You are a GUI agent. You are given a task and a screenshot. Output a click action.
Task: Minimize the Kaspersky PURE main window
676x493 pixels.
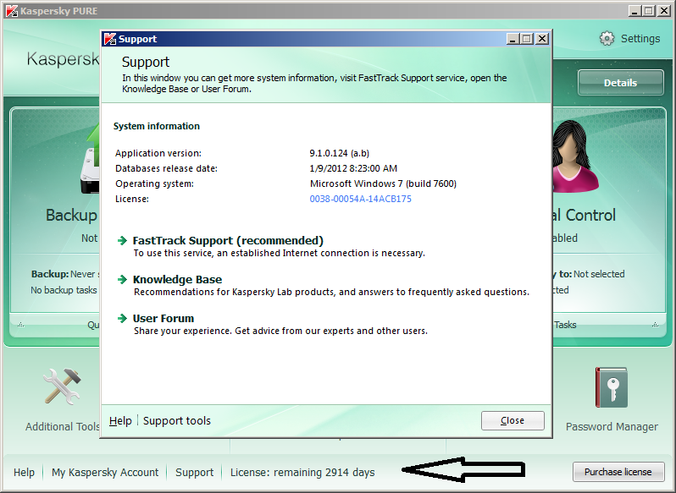634,11
